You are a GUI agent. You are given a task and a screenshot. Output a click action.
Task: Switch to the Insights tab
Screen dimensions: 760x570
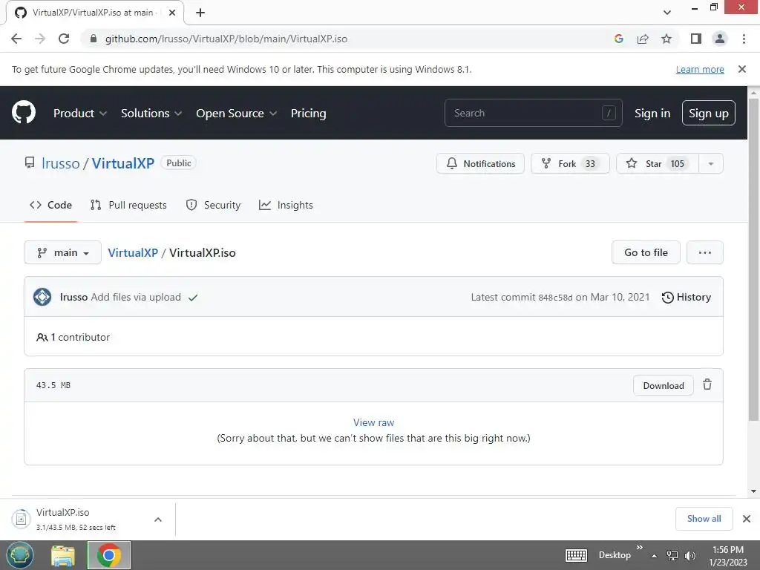[x=286, y=205]
